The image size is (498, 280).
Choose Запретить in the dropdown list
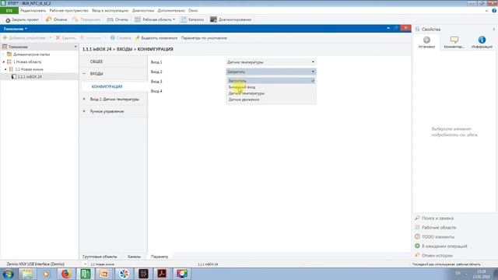point(271,81)
